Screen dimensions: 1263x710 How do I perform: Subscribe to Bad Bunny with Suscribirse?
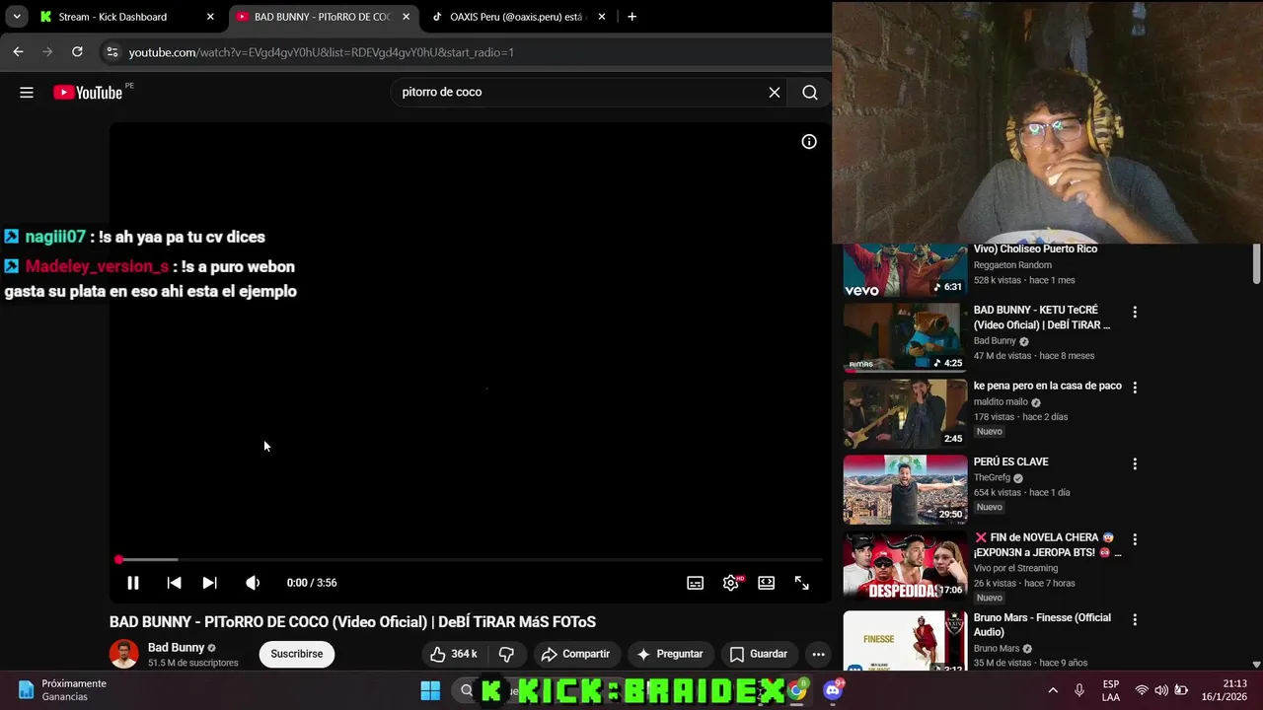[297, 654]
